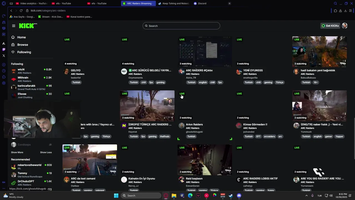
Task: Open Haynrat DROPS stream thumbnail
Action: [147, 106]
